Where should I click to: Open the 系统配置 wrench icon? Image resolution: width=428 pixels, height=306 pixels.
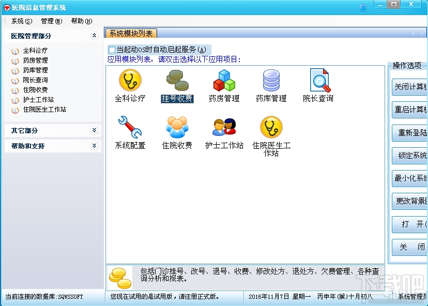130,127
